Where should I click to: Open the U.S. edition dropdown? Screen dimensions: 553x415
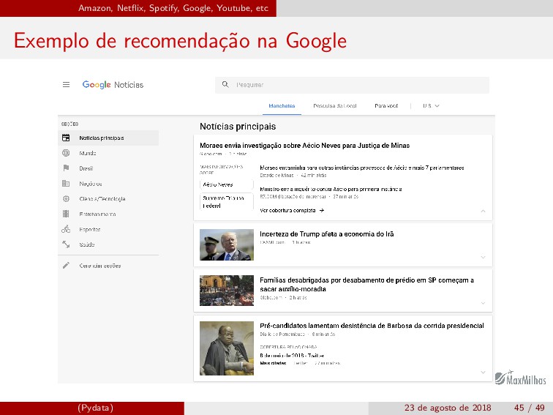point(431,106)
